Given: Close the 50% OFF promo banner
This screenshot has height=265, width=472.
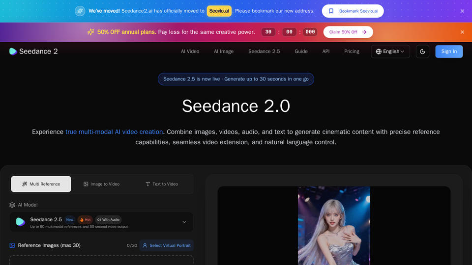Looking at the screenshot, I should [462, 32].
